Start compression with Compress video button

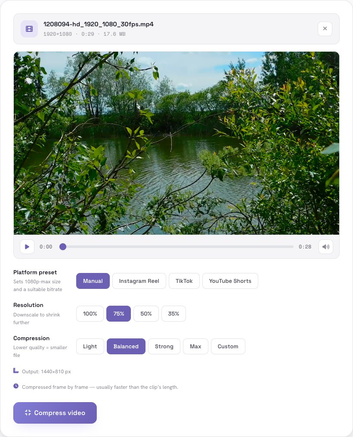(55, 413)
